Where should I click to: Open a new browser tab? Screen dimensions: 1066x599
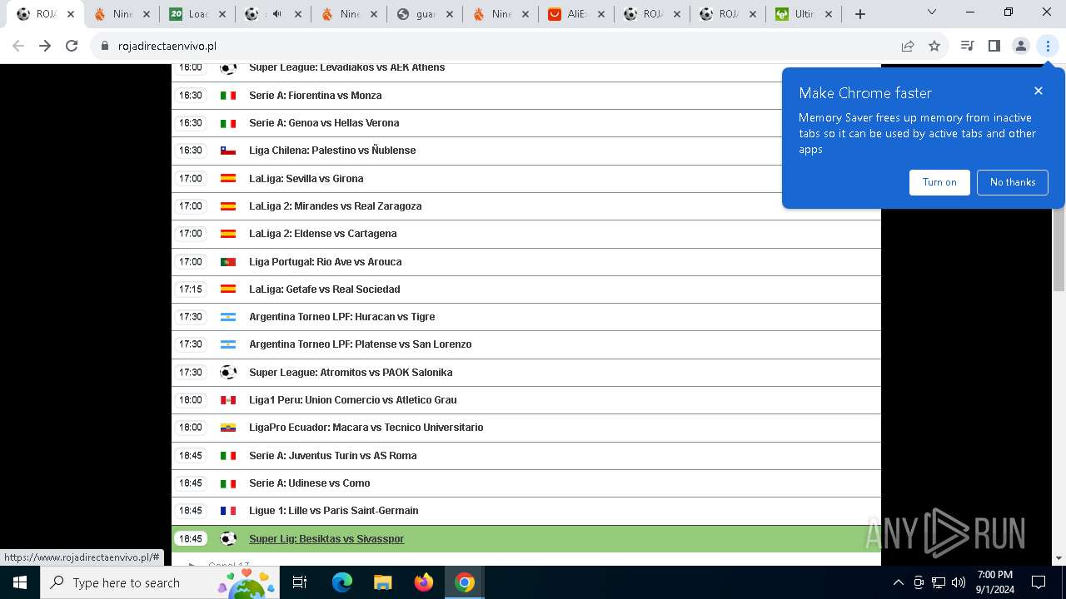click(x=860, y=14)
